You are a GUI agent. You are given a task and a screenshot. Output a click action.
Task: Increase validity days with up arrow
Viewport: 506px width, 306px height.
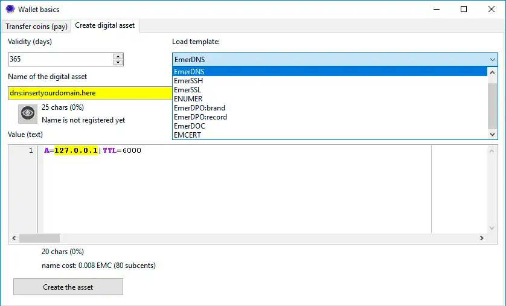118,56
